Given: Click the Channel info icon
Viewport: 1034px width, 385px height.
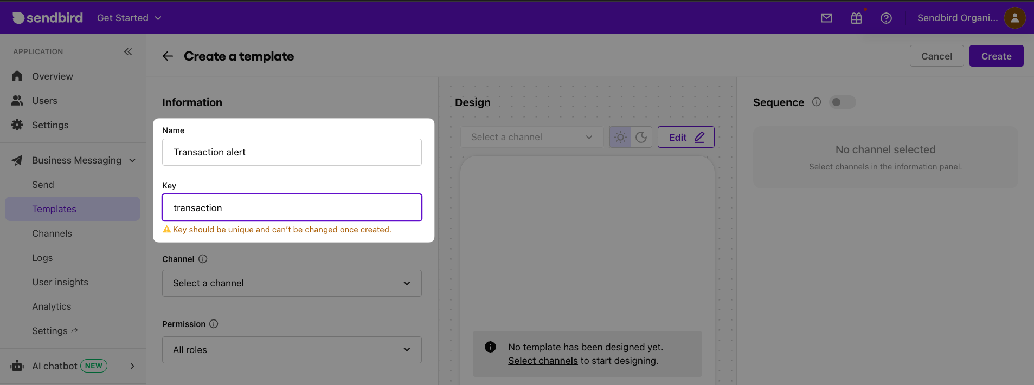Looking at the screenshot, I should 203,259.
